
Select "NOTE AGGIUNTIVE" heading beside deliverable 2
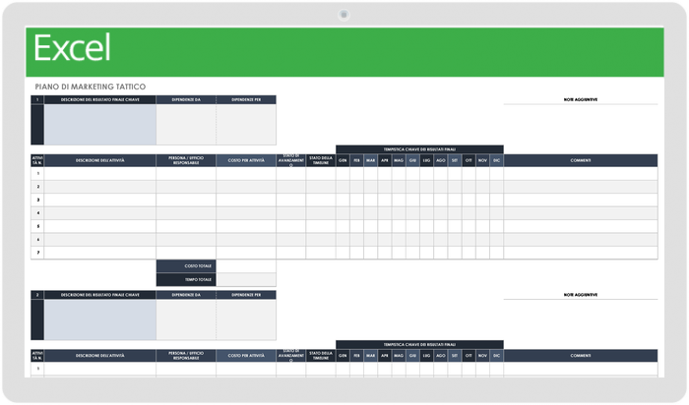581,295
